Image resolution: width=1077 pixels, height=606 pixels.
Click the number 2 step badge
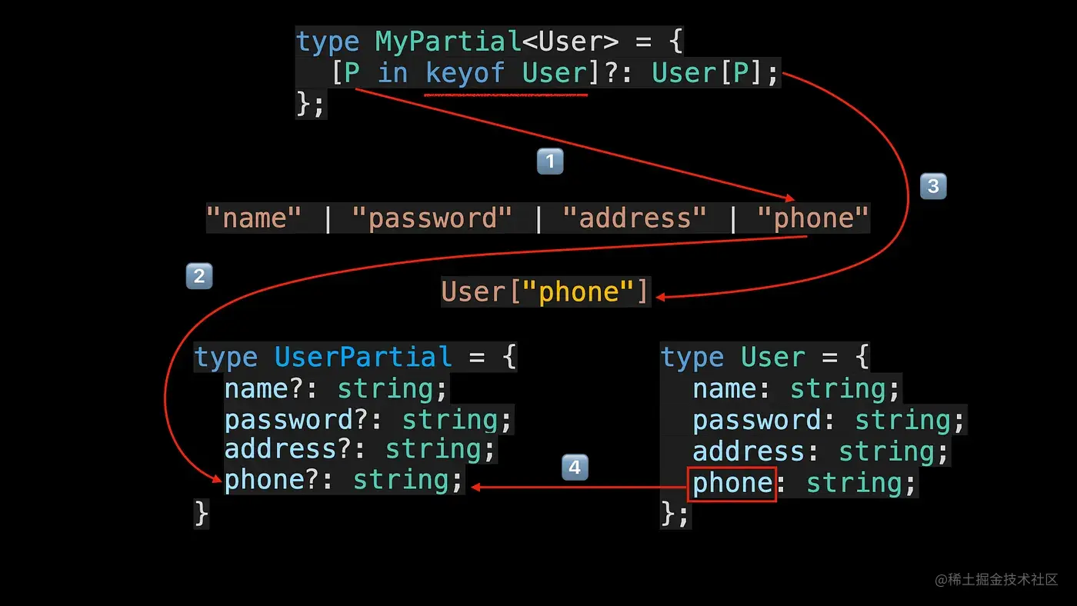click(x=199, y=276)
